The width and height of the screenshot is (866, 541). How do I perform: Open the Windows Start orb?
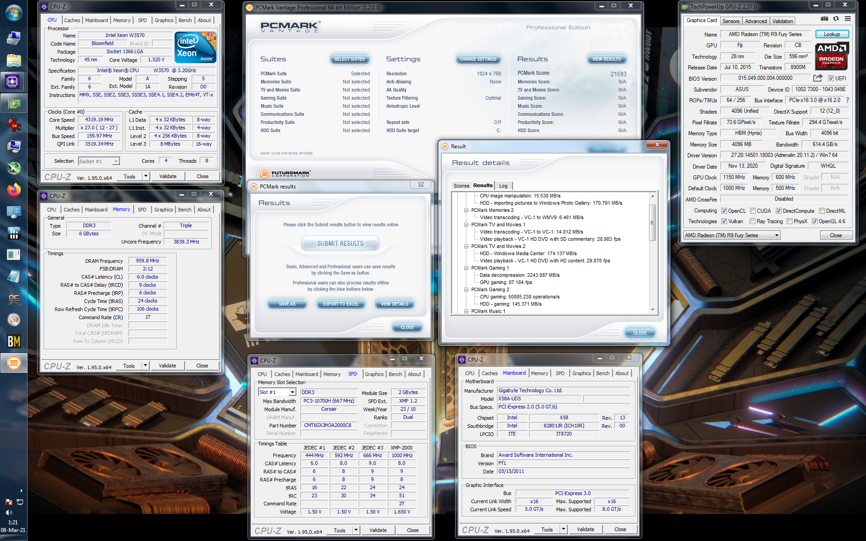point(14,13)
